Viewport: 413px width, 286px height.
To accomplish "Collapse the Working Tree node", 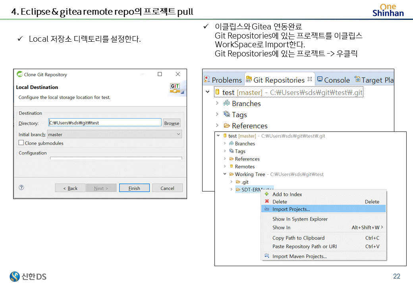I will [x=225, y=174].
